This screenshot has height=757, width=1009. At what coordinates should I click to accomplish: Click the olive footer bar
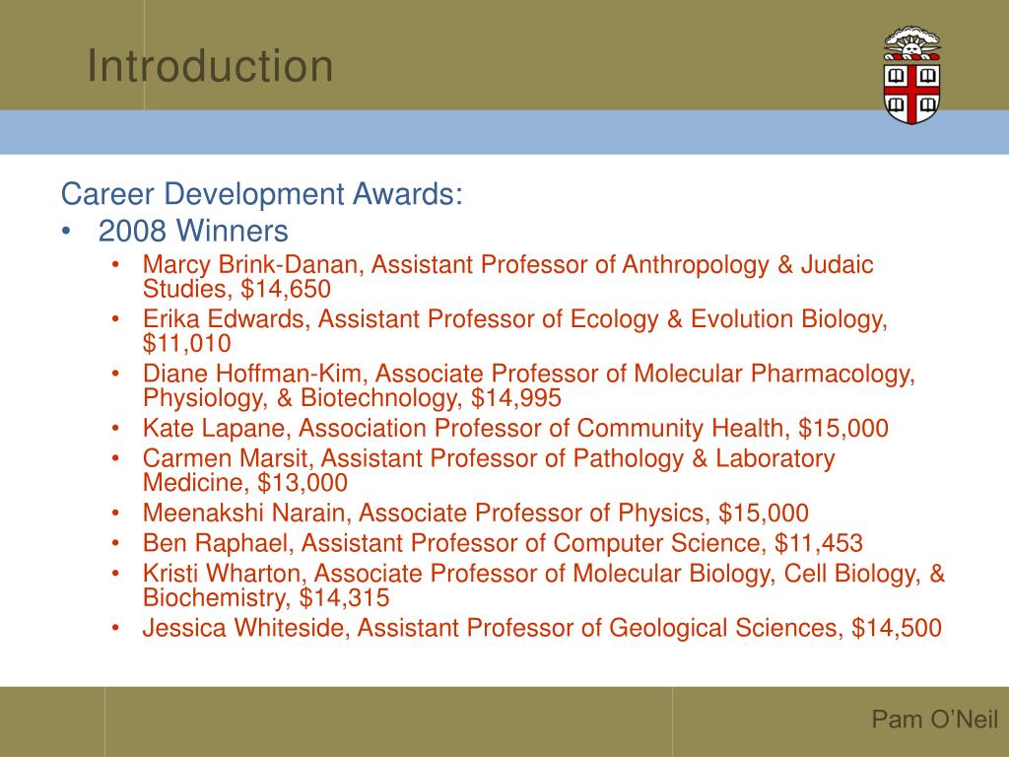pos(504,722)
